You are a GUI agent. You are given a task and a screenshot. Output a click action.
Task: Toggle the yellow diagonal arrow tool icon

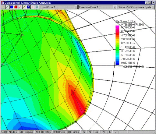click(24, 7)
